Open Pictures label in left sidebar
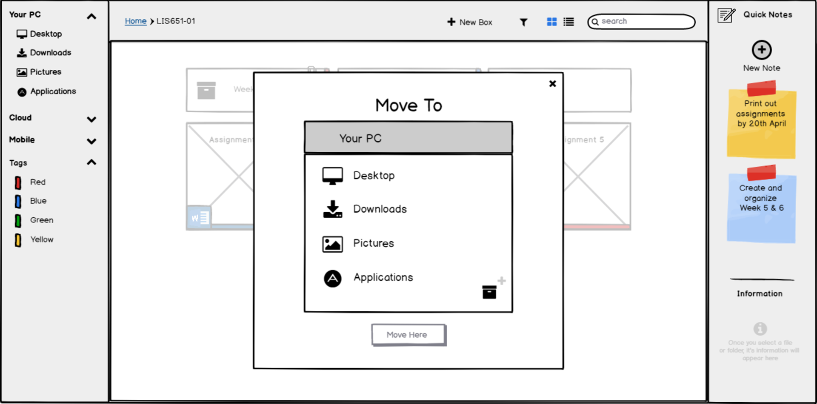The width and height of the screenshot is (817, 404). pyautogui.click(x=46, y=72)
